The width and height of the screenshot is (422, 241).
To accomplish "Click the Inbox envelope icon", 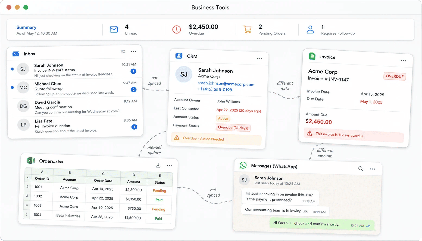I will click(x=16, y=54).
